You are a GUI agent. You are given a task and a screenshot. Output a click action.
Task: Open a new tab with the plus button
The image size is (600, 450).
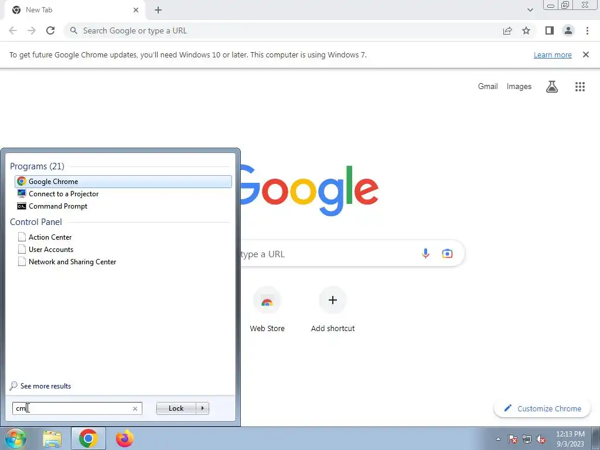pos(158,10)
